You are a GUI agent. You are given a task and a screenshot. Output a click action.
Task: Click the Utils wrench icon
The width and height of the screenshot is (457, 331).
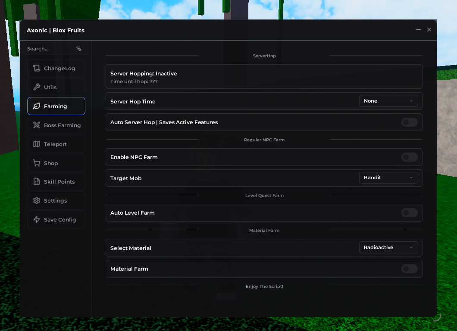37,87
